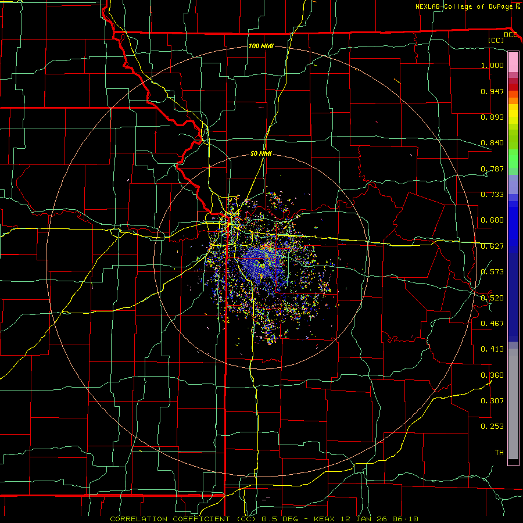Viewport: 523px width, 523px height.
Task: Click the 0.627 legend value
Action: point(492,246)
